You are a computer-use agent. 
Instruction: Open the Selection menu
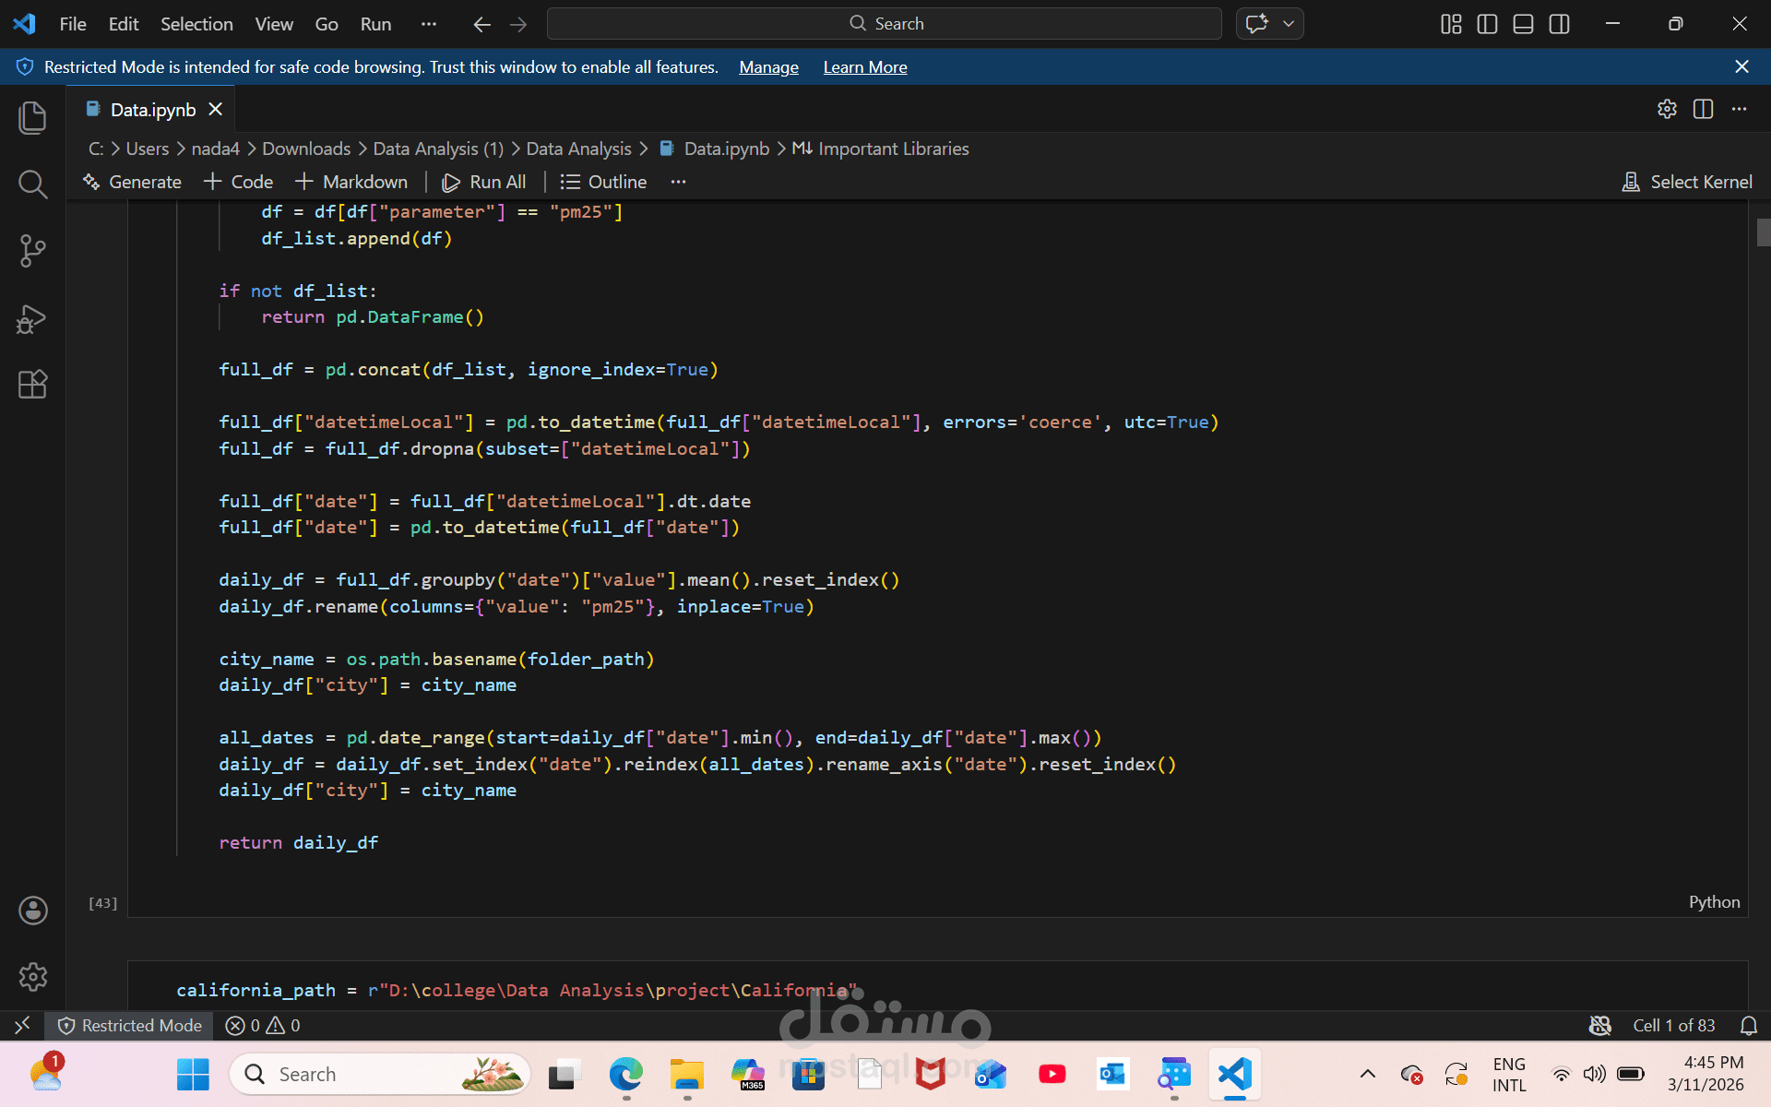tap(196, 24)
